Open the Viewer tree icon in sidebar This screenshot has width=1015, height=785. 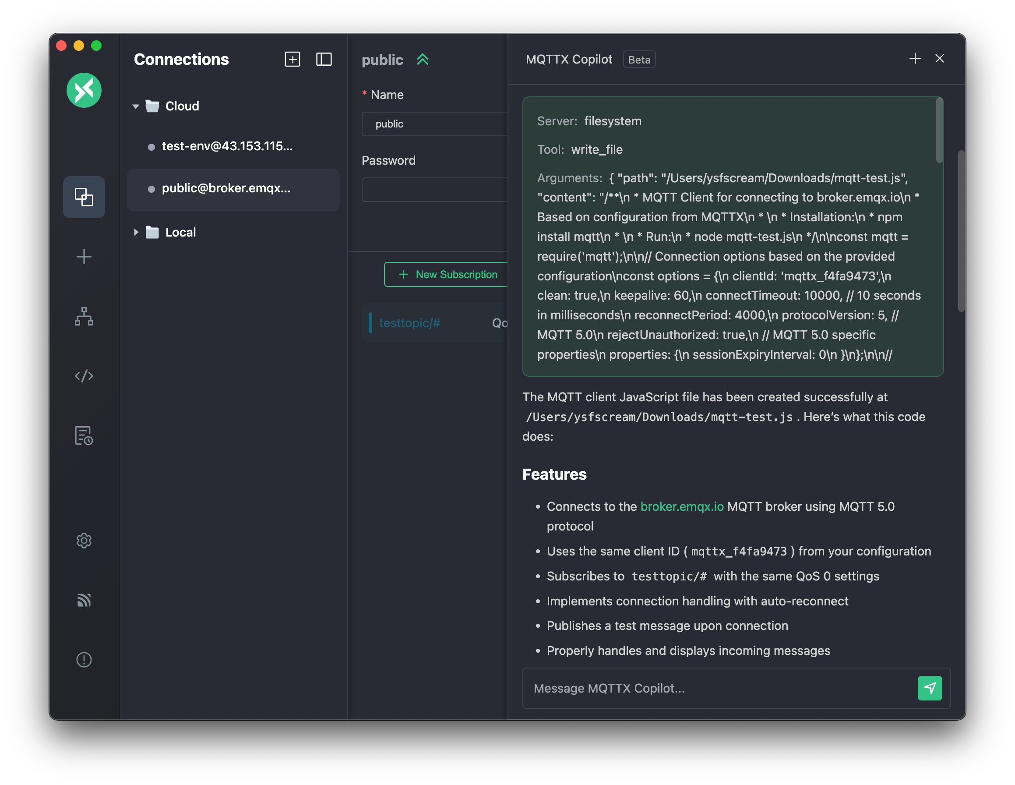[84, 316]
